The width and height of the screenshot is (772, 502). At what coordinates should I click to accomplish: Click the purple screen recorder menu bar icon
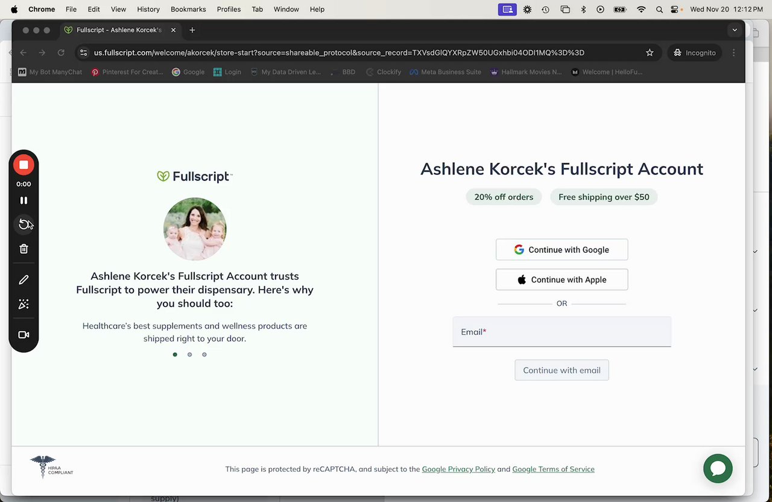pos(507,9)
